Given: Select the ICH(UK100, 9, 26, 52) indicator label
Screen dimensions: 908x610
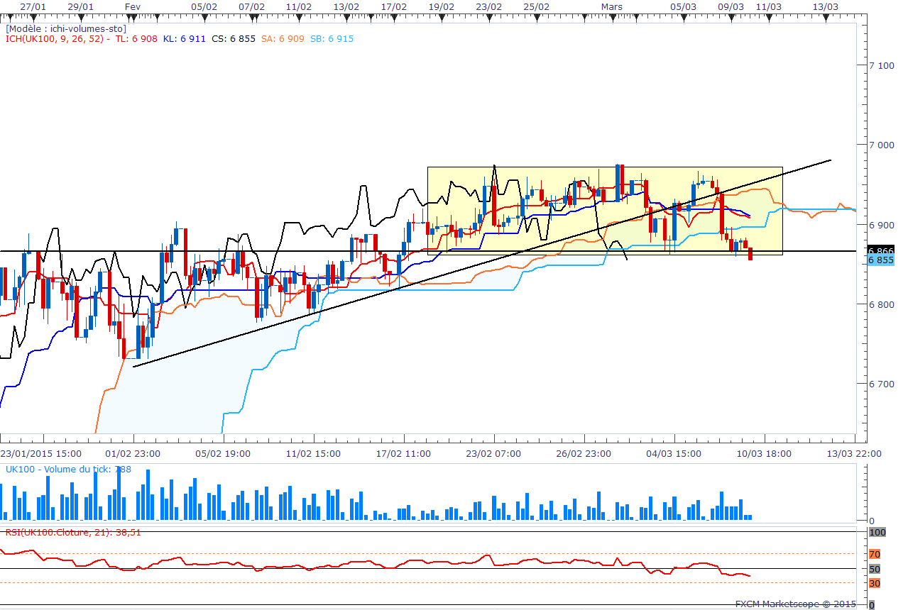Looking at the screenshot, I should pos(55,39).
